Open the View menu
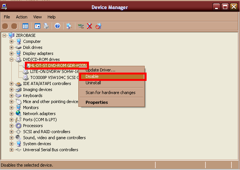The height and width of the screenshot is (170, 240). point(37,17)
